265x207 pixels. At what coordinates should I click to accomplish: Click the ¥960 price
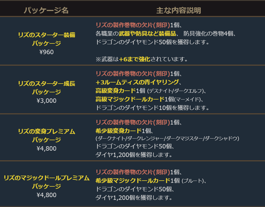coord(46,52)
